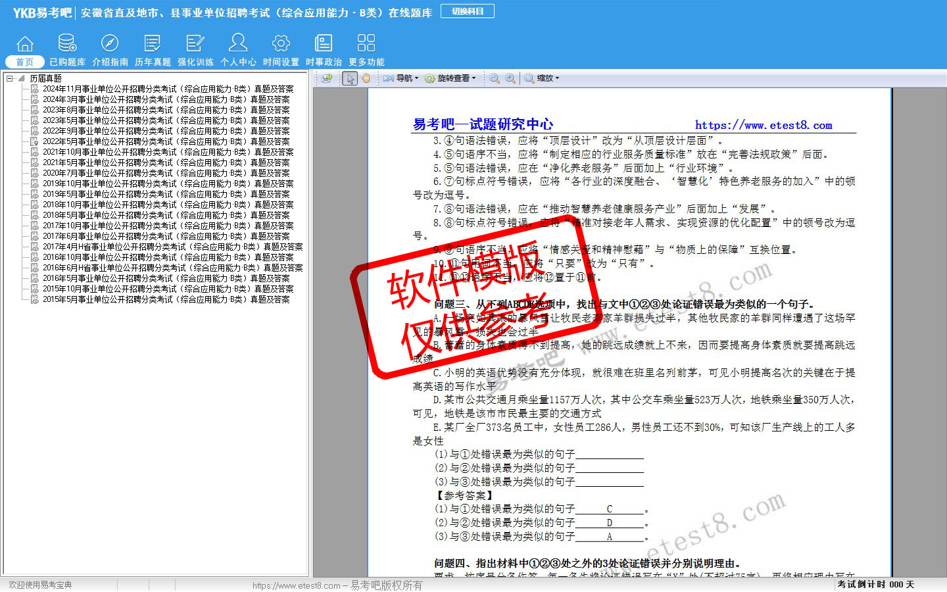This screenshot has height=592, width=947.
Task: Click the print icon in the viewer toolbar
Action: click(327, 78)
